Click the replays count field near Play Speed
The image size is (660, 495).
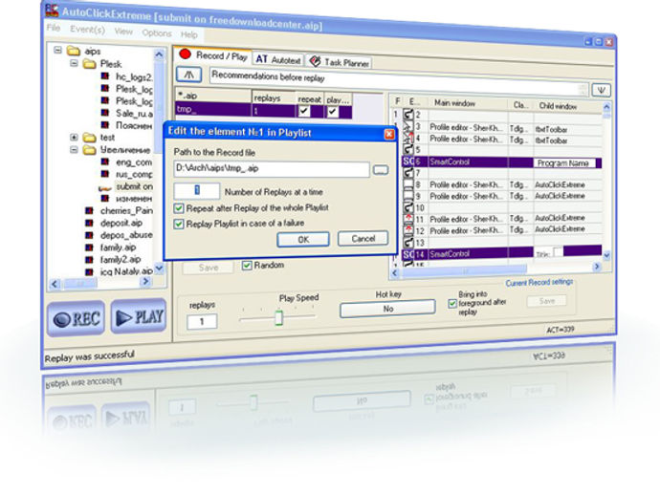202,322
